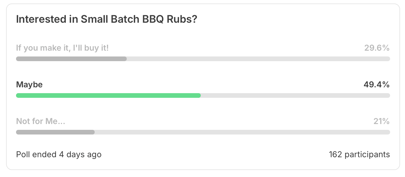
Task: Click the green filled bar under Maybe
Action: (108, 95)
